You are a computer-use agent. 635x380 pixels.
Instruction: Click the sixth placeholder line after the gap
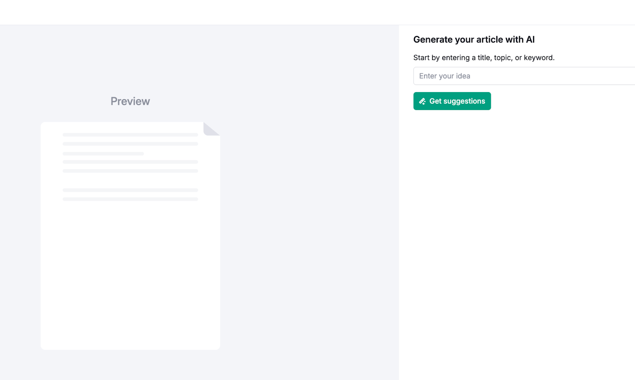130,190
